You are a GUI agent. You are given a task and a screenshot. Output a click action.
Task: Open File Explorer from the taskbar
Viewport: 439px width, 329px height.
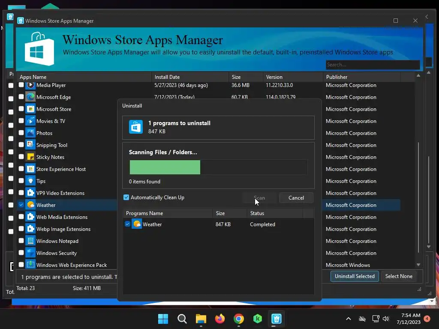(201, 319)
